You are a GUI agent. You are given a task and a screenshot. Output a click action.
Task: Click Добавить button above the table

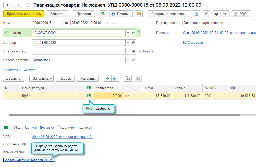[x=14, y=78]
